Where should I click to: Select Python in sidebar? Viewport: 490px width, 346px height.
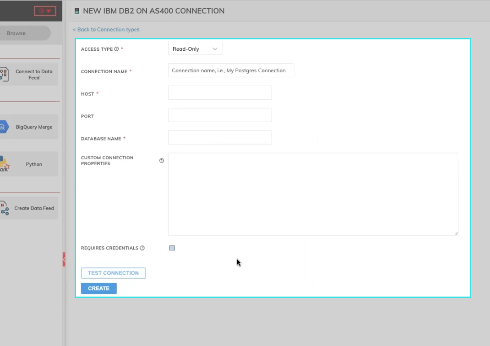point(29,164)
